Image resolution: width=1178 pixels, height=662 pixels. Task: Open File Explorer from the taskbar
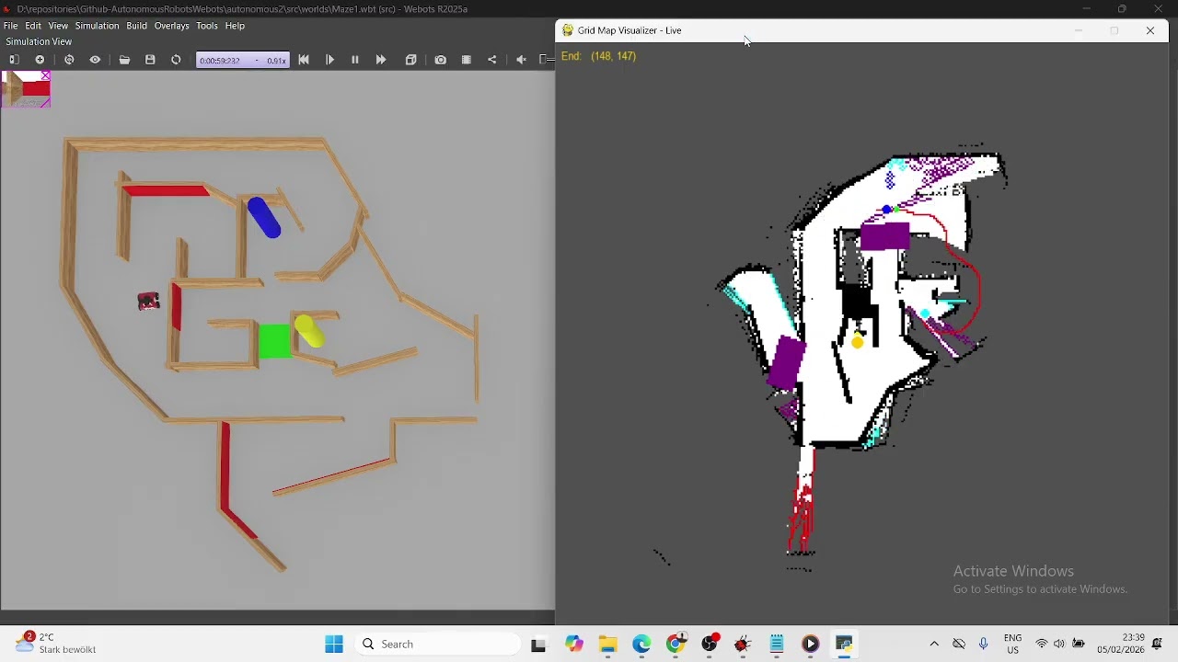pyautogui.click(x=608, y=645)
